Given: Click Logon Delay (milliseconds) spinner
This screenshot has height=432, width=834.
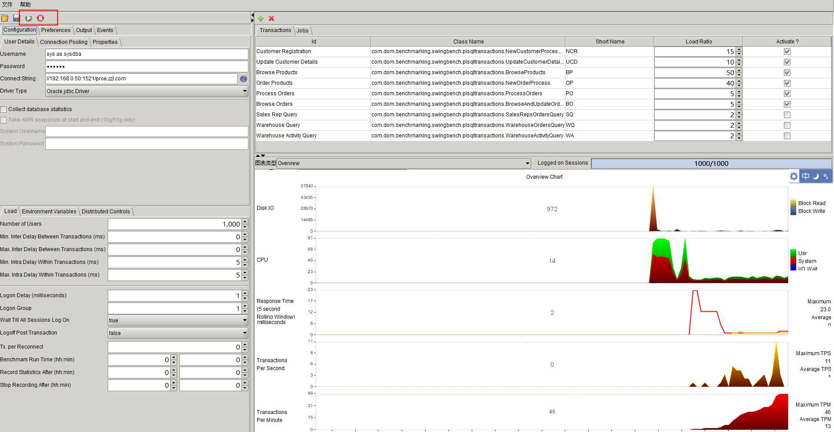Looking at the screenshot, I should (245, 295).
